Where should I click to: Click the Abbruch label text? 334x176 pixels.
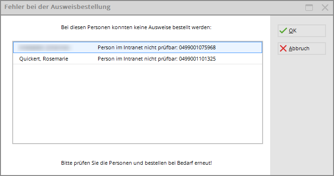coord(299,48)
